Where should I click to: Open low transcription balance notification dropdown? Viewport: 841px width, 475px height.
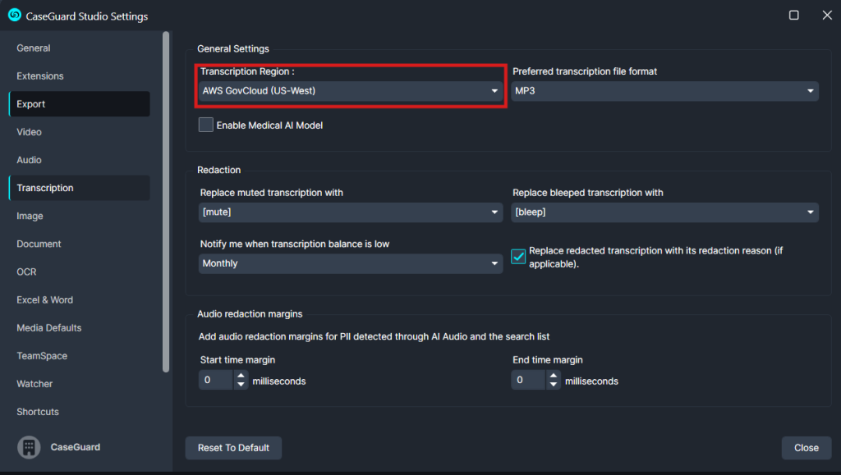point(351,263)
